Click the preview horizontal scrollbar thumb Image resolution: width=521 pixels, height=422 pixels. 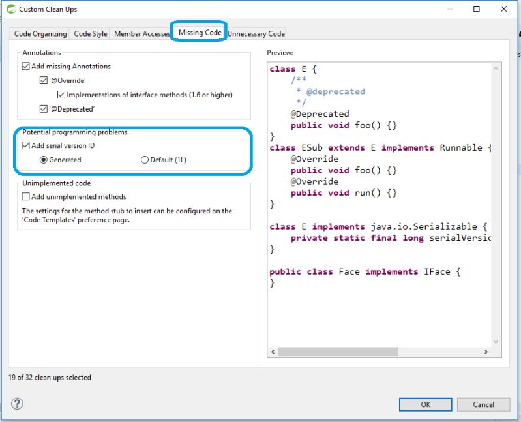click(338, 352)
